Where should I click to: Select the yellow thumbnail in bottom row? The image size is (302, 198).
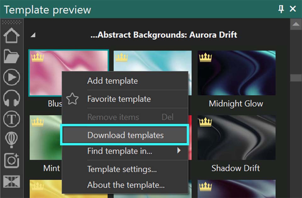point(46,189)
